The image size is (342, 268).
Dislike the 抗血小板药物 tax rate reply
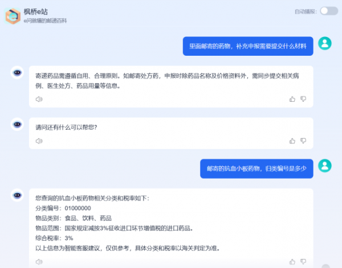303,262
